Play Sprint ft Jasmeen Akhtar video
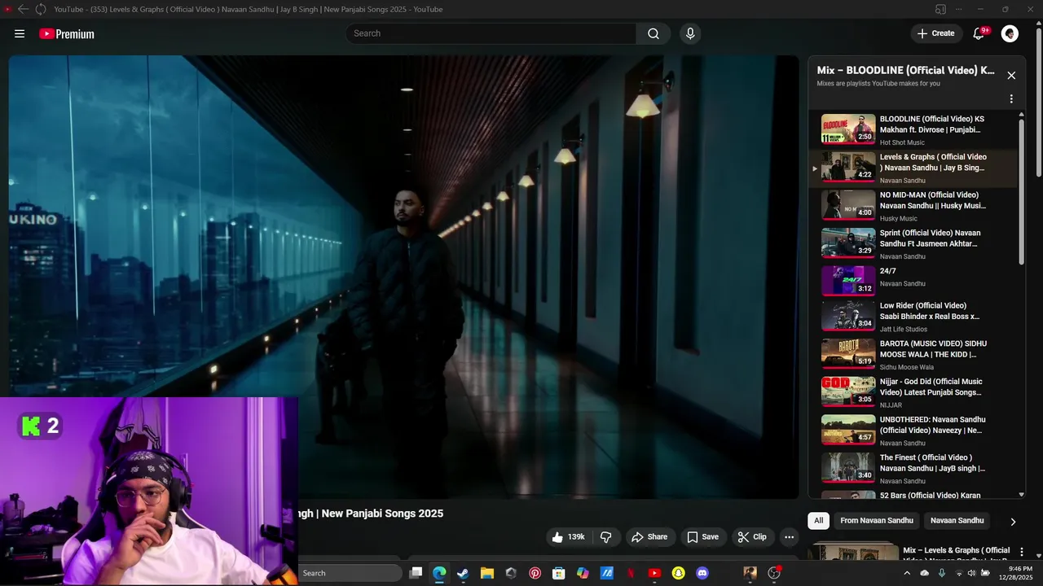 point(914,243)
